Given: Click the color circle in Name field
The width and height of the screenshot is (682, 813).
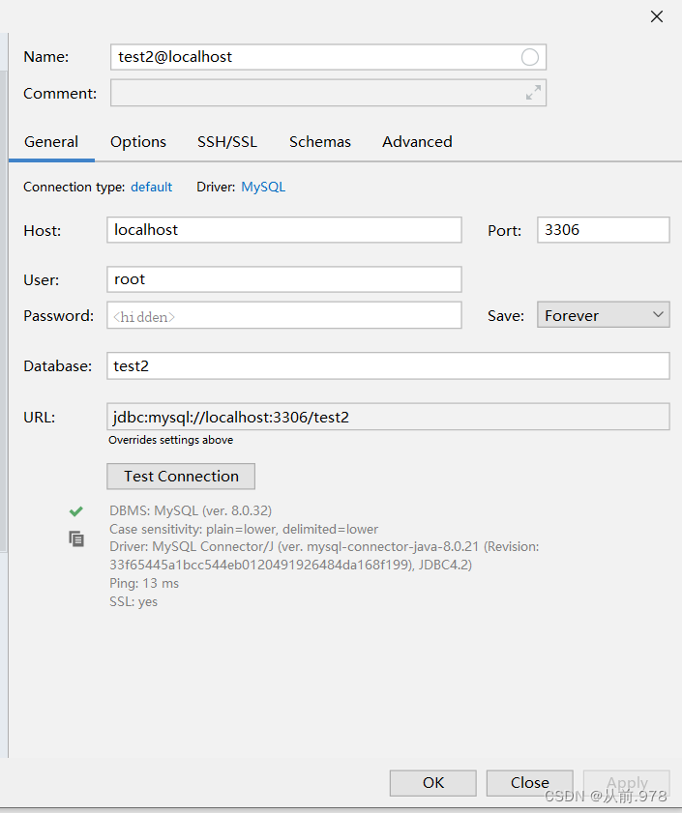Looking at the screenshot, I should (x=529, y=57).
